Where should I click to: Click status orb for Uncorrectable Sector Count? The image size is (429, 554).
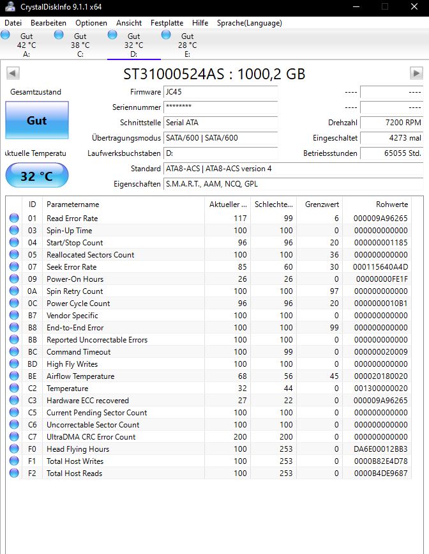[14, 425]
